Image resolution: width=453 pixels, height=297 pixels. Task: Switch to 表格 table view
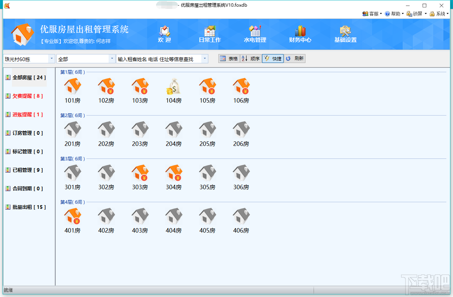[229, 59]
